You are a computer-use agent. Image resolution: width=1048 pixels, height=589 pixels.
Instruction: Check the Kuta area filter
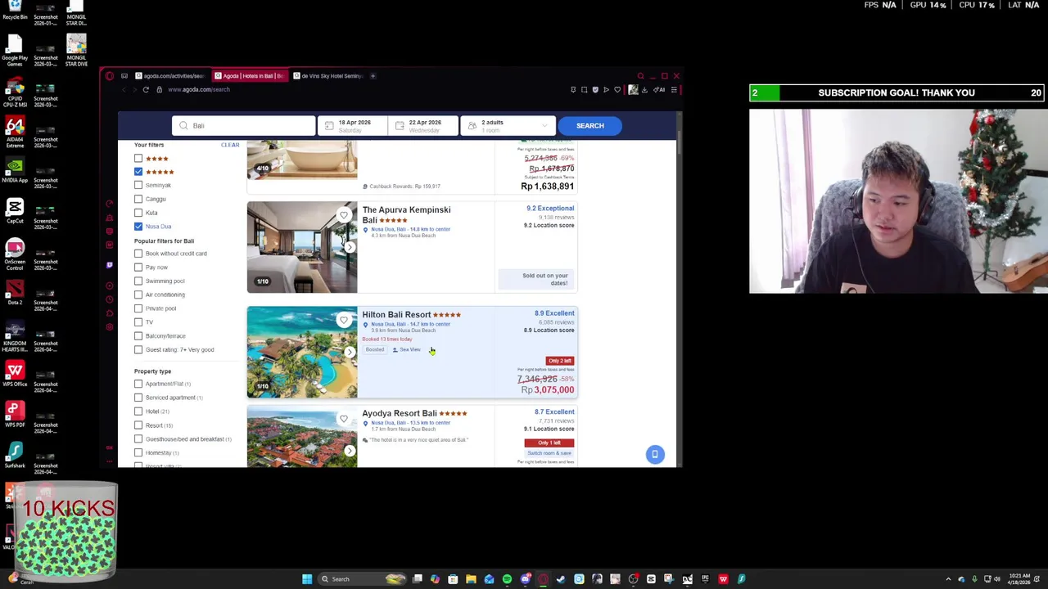(138, 213)
